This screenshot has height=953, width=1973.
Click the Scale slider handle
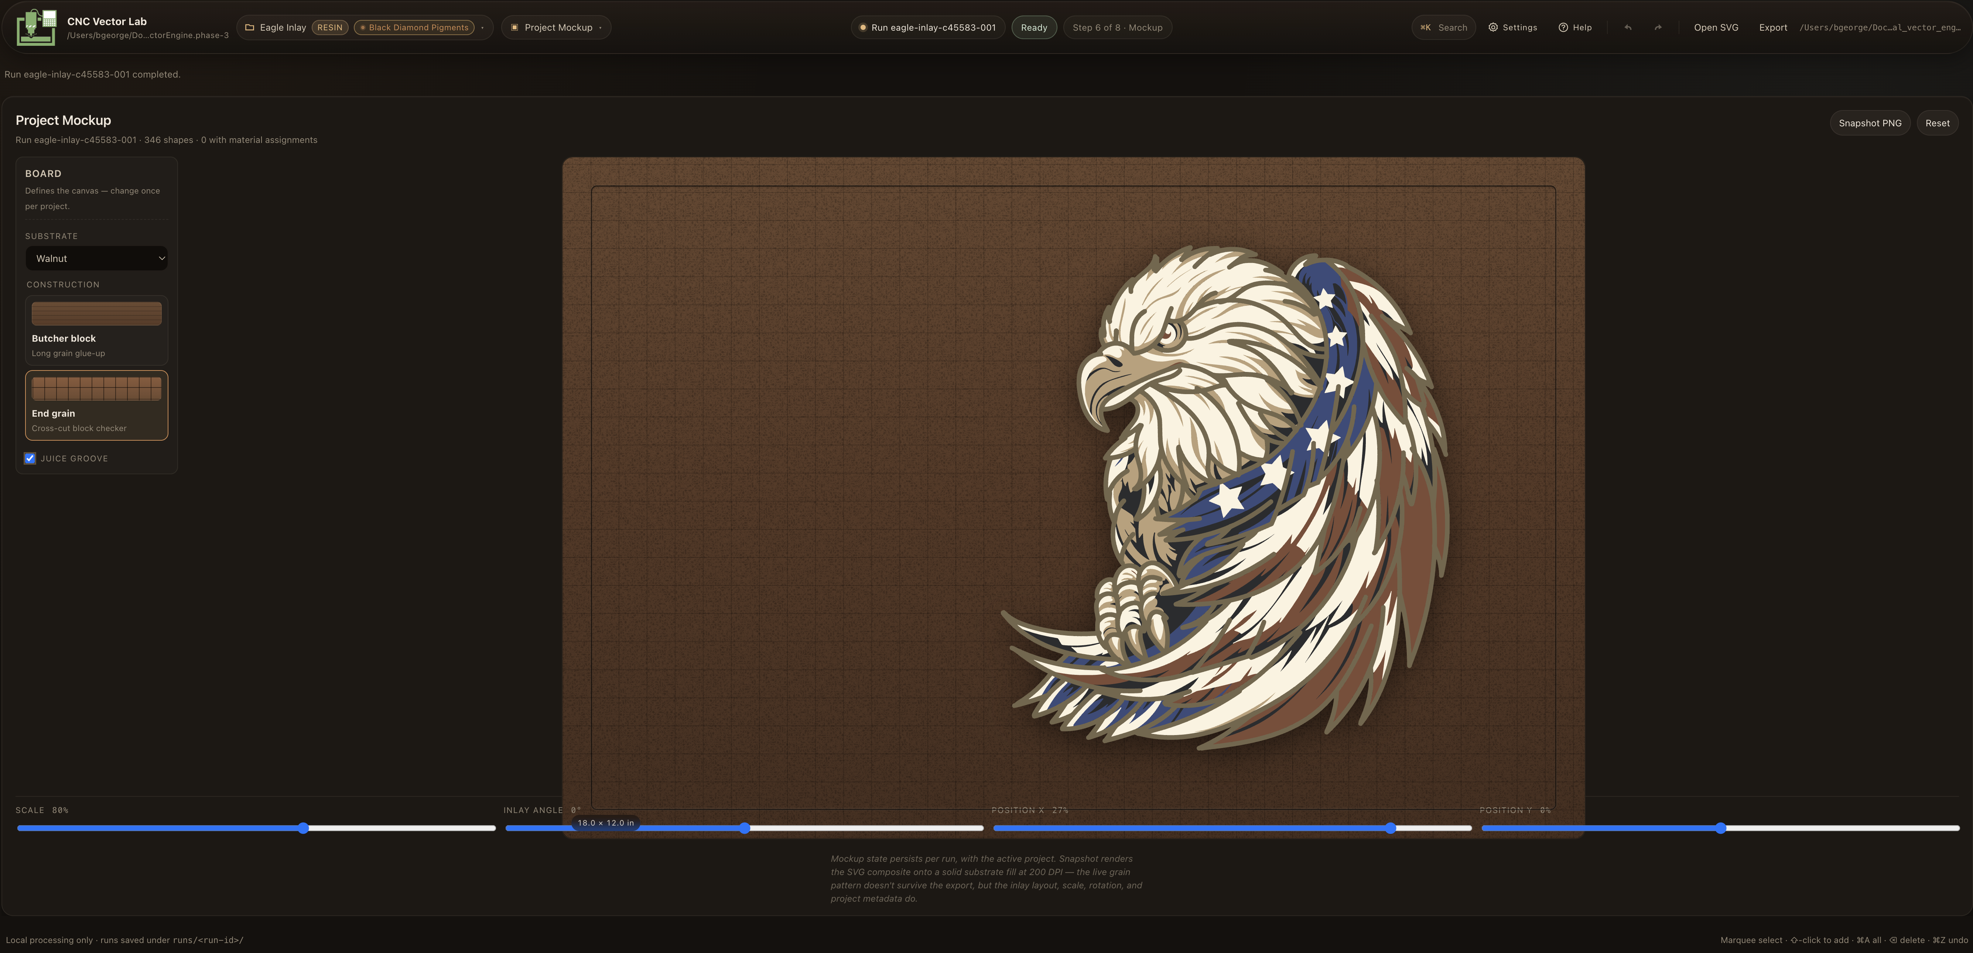[304, 828]
